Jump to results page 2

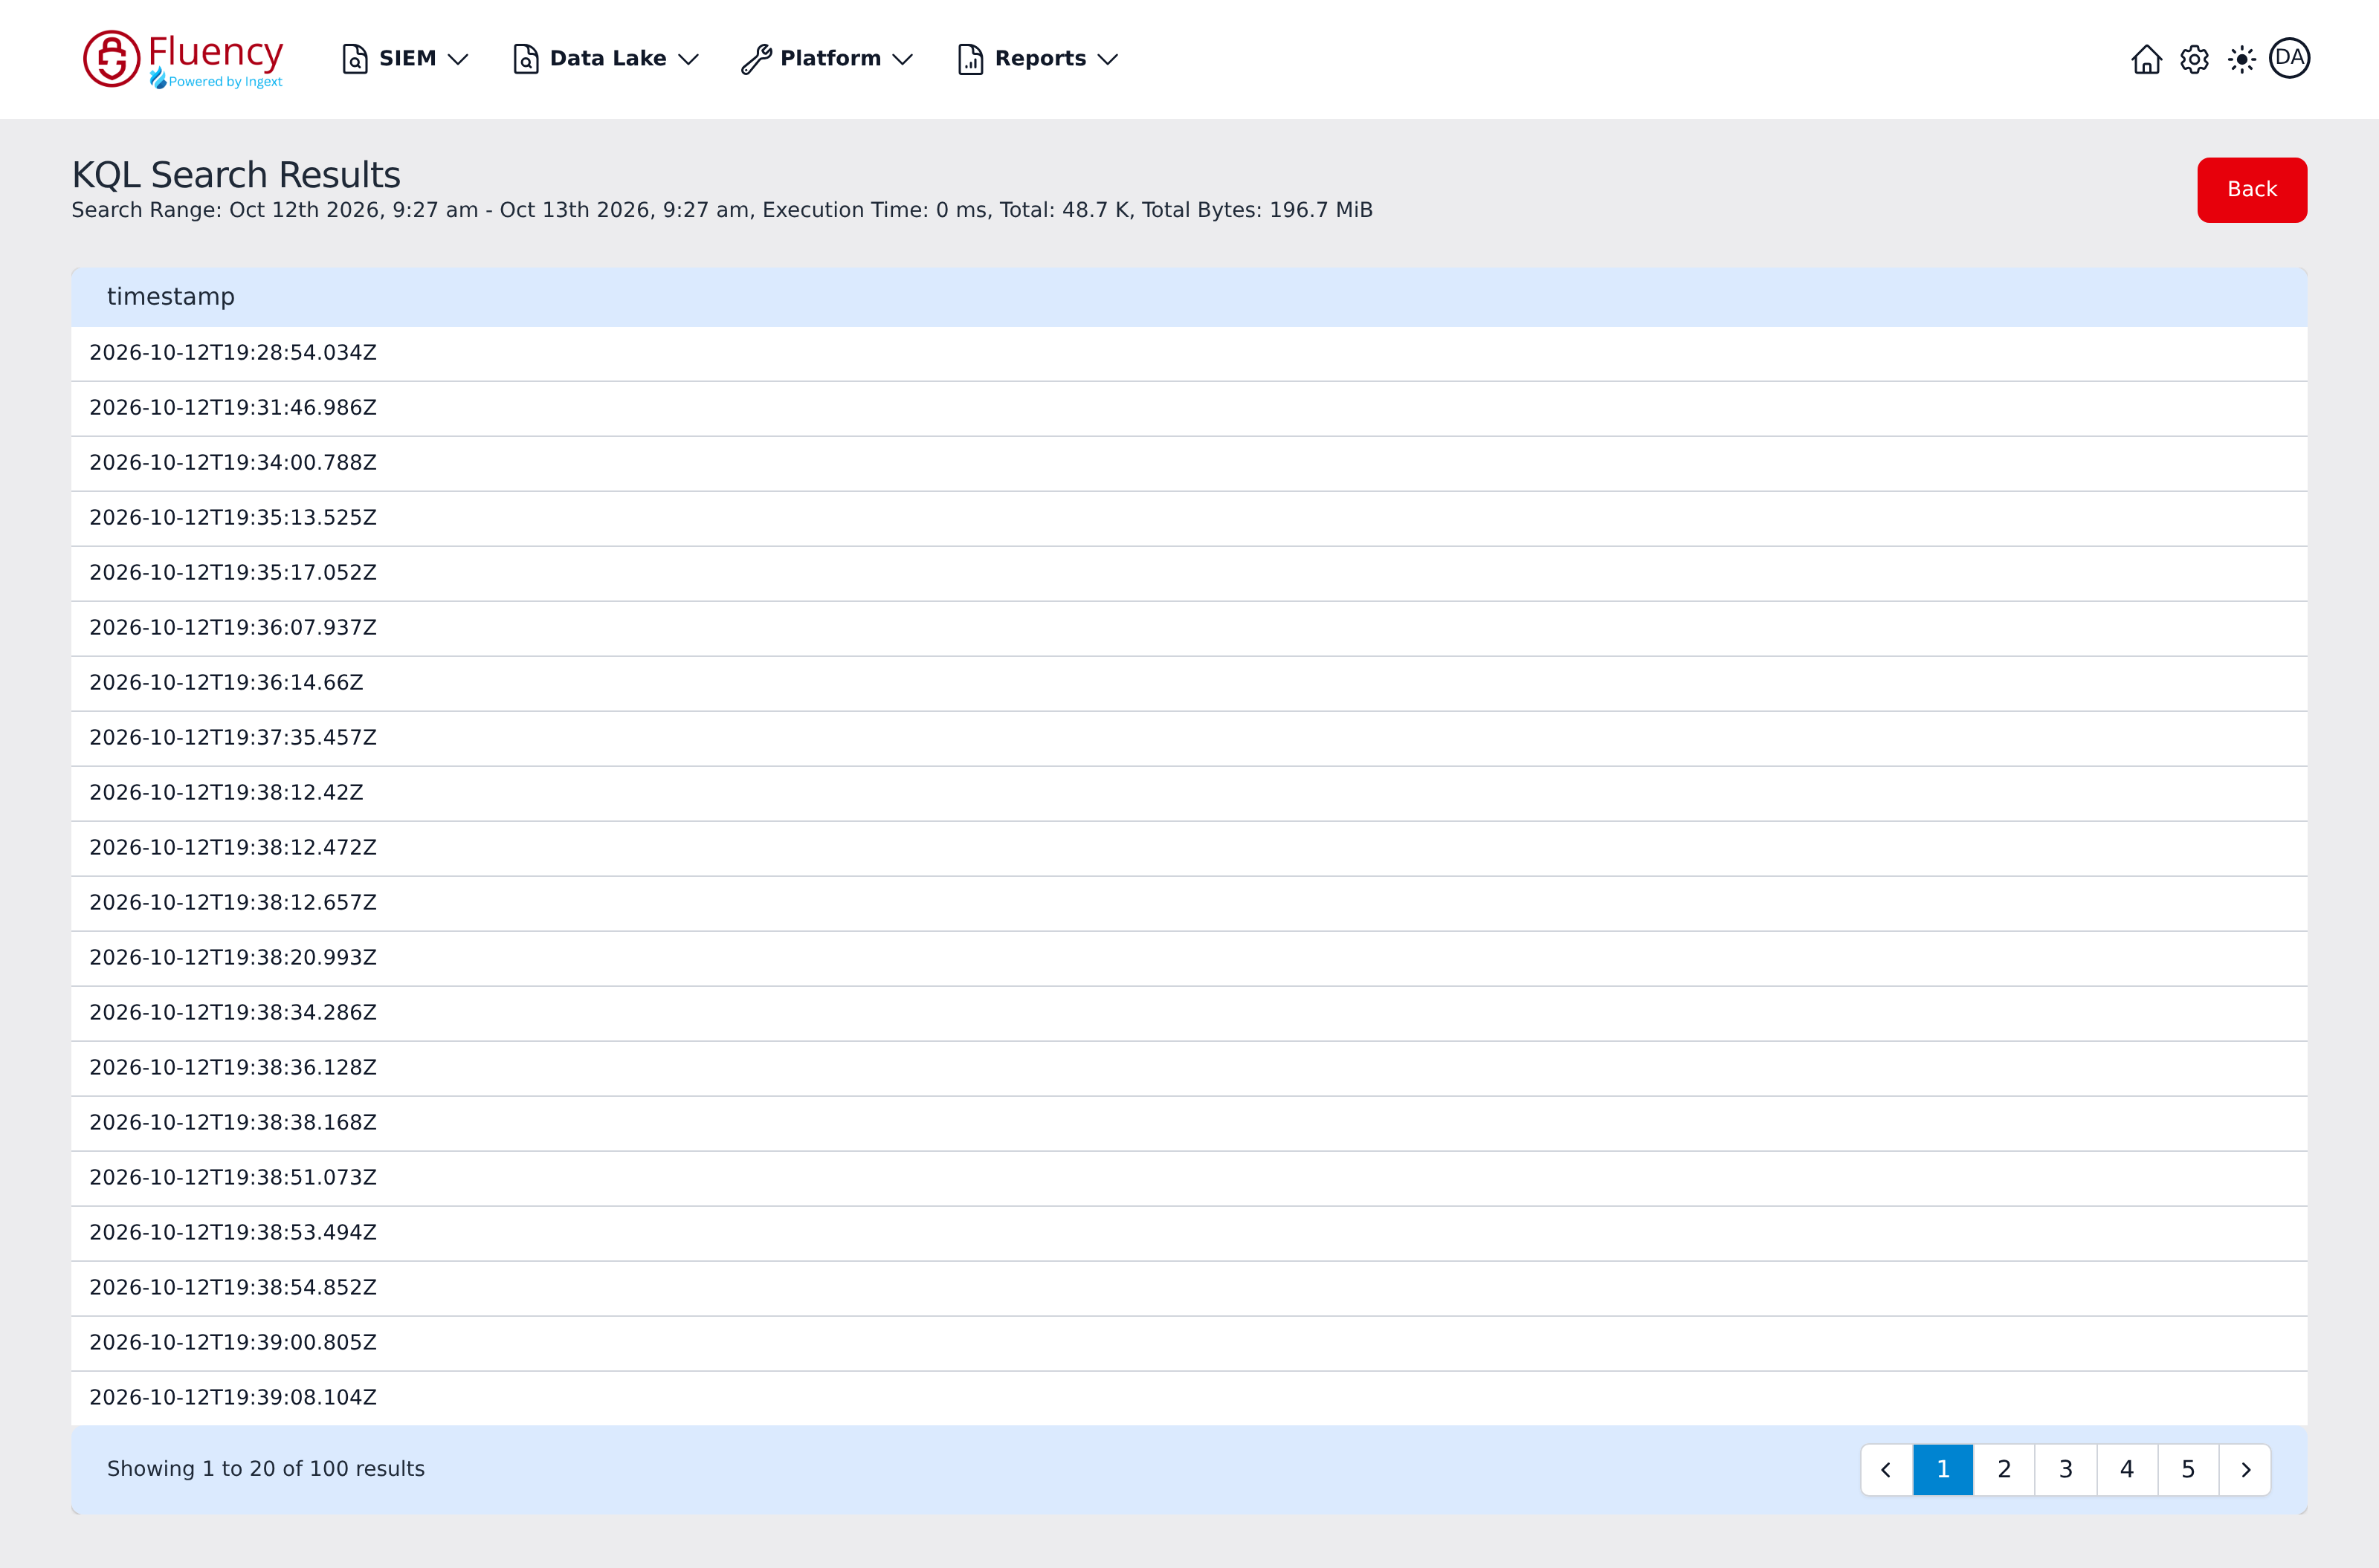(x=2004, y=1469)
